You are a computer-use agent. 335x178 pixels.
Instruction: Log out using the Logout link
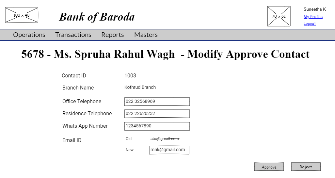309,24
